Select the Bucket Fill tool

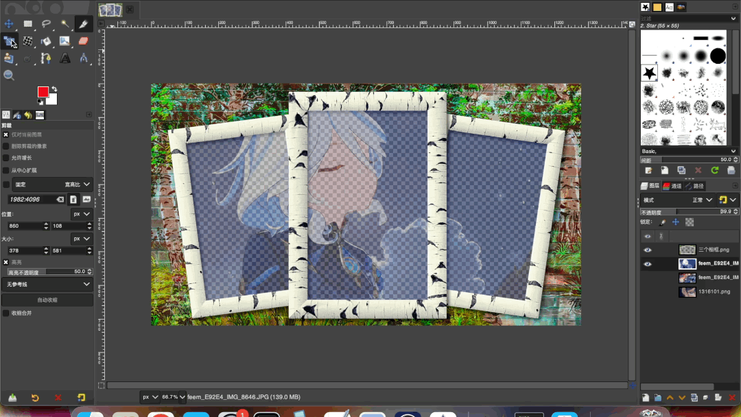pyautogui.click(x=46, y=41)
